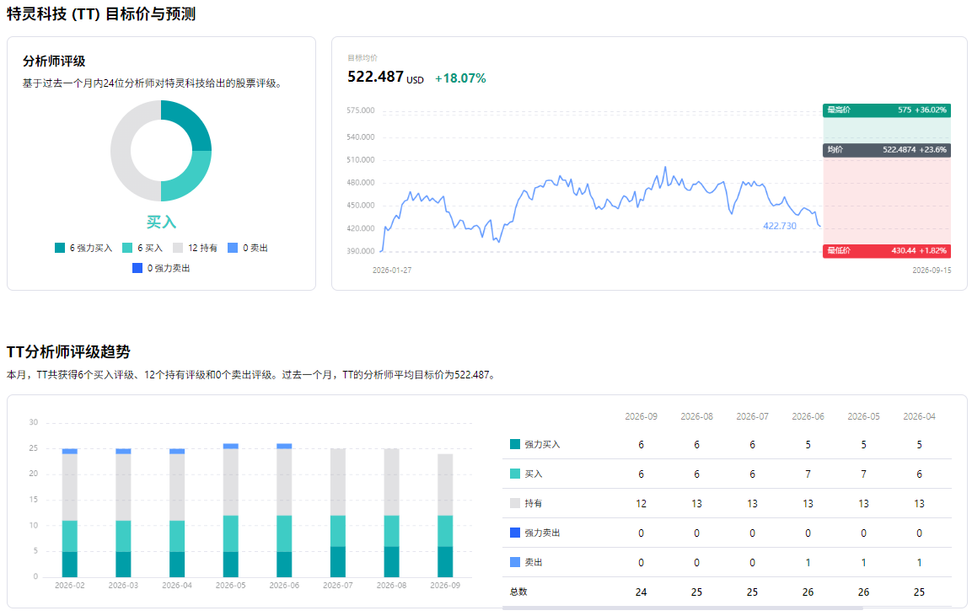Viewport: 972px width, 616px height.
Task: Click the 持有 row label in table
Action: (x=533, y=503)
